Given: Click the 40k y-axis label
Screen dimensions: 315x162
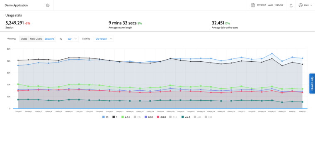Looking at the screenshot, I should pyautogui.click(x=9, y=61).
